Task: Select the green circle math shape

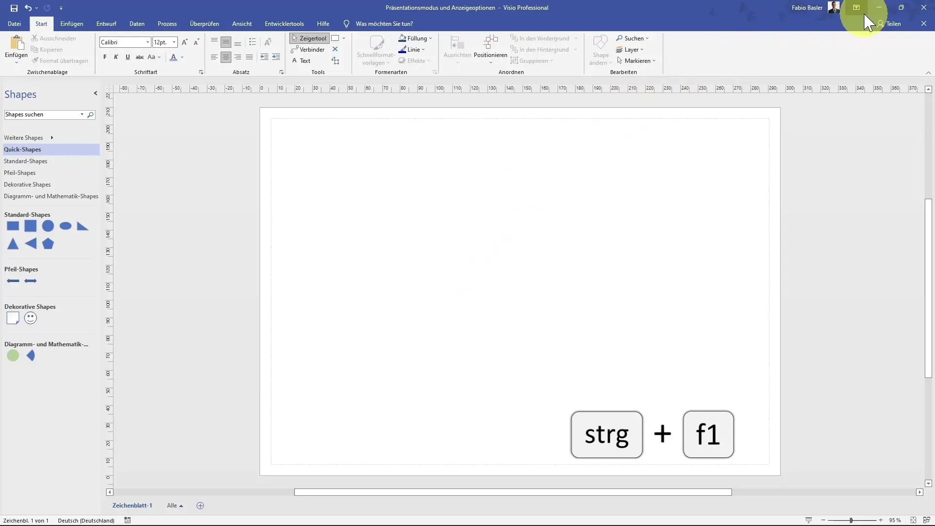Action: (x=13, y=356)
